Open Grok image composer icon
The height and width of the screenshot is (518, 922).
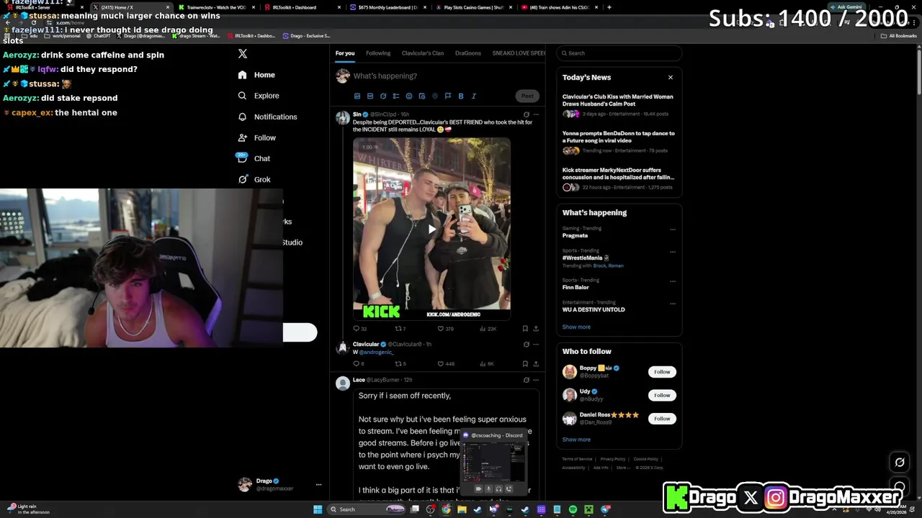point(383,96)
